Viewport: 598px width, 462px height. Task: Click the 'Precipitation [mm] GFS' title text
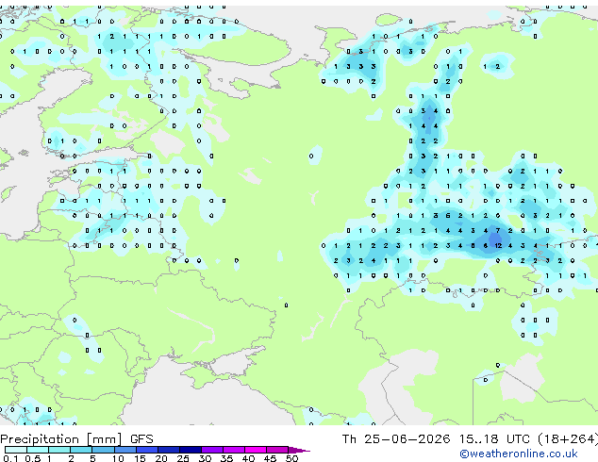[76, 439]
